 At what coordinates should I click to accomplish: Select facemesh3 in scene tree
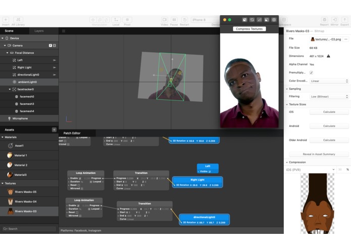pyautogui.click(x=29, y=104)
